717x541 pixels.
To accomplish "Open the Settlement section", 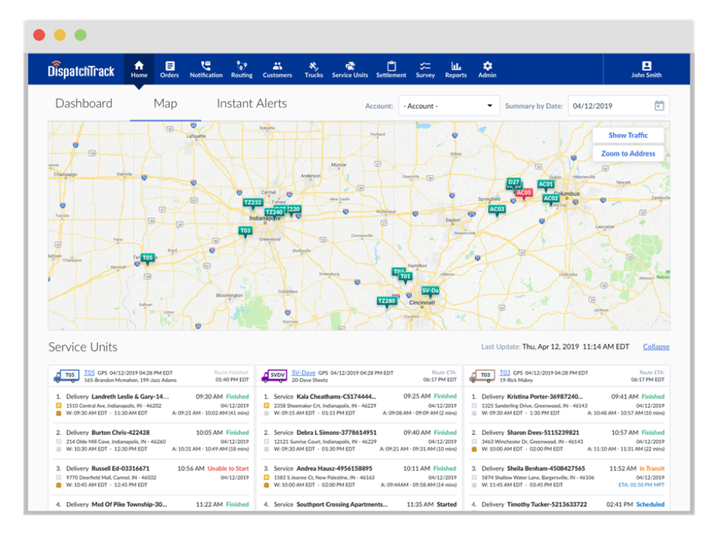I will tap(392, 69).
